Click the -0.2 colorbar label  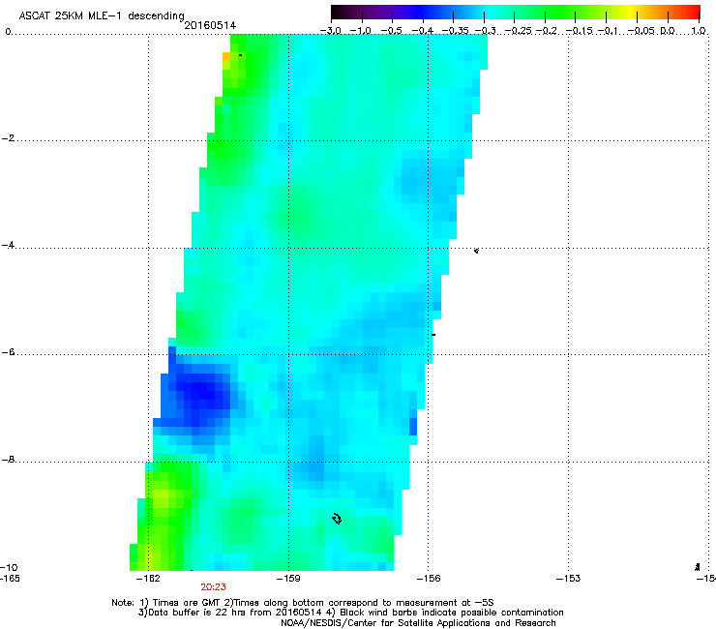coord(546,31)
